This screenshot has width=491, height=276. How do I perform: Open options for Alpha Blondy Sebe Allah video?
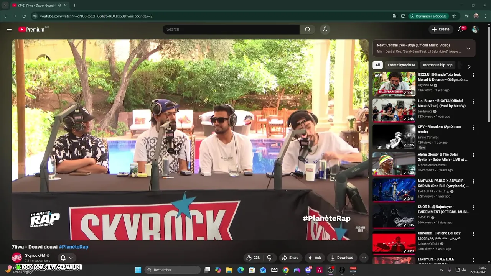point(473,155)
